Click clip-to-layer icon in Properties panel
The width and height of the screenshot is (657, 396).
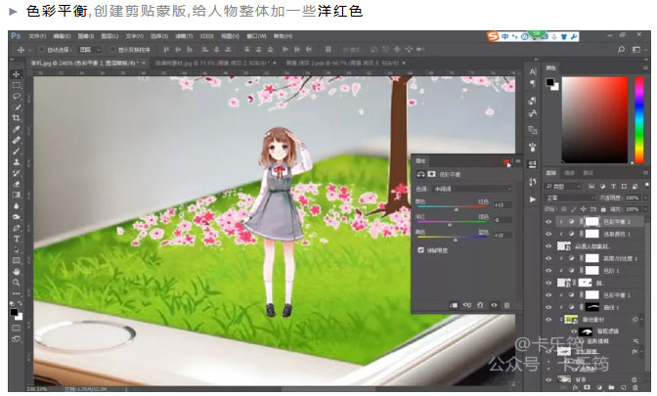[x=454, y=305]
